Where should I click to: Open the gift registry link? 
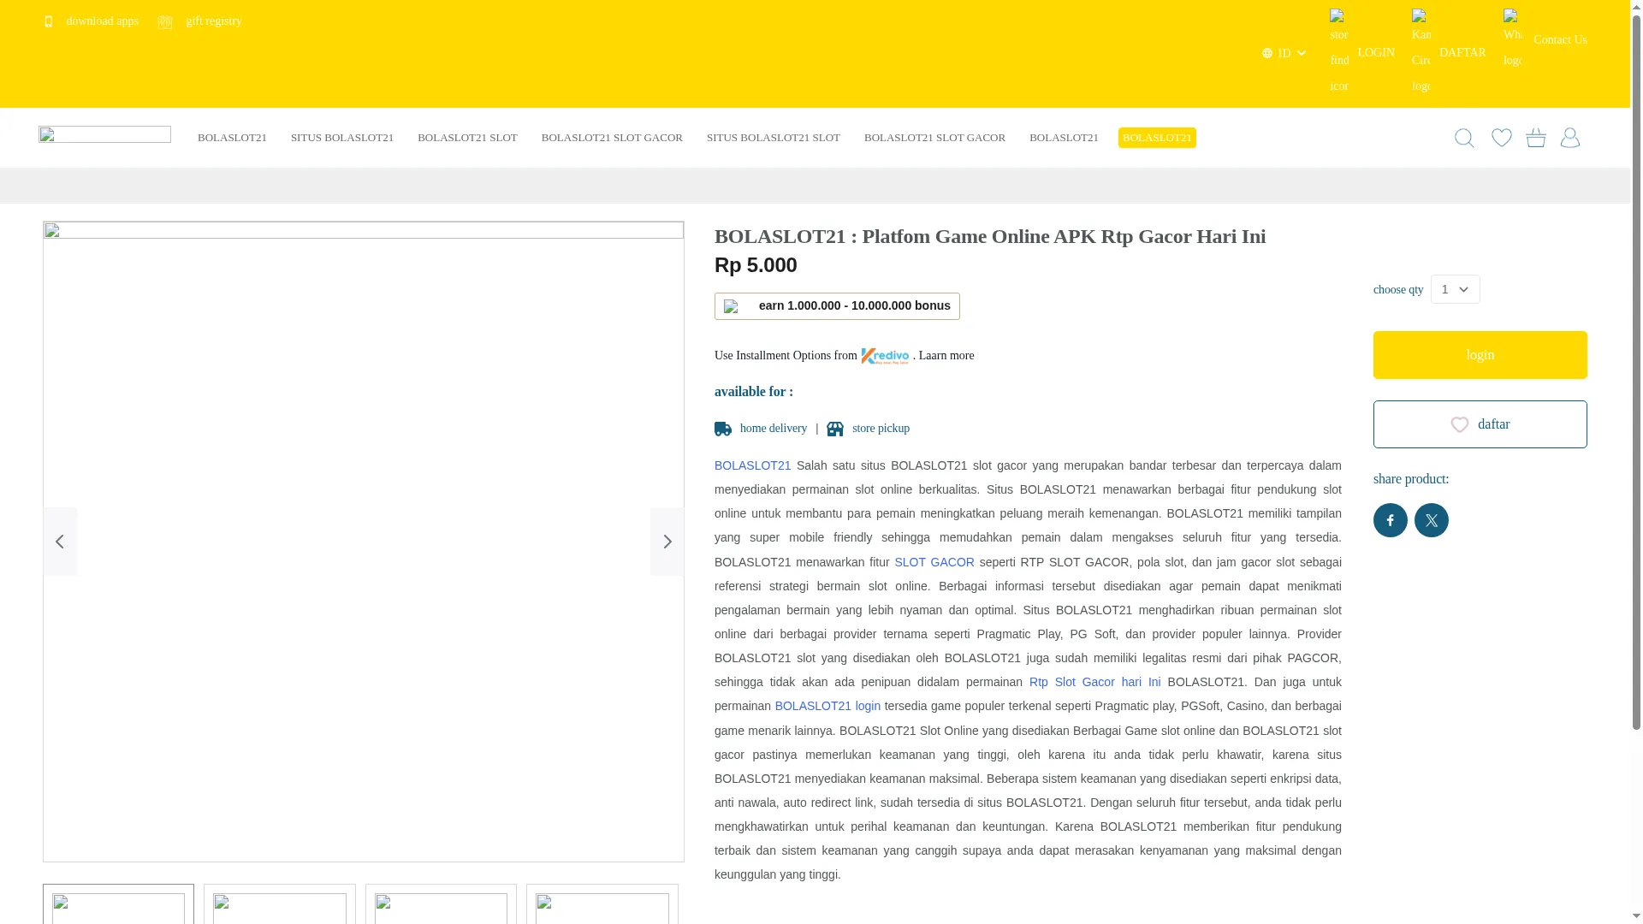pyautogui.click(x=214, y=21)
